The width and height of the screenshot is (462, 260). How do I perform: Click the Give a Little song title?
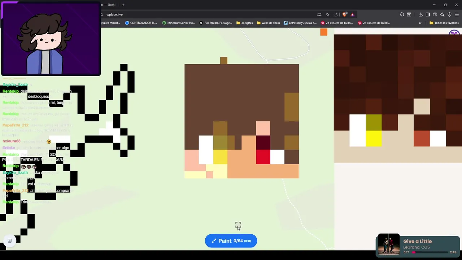click(x=418, y=241)
